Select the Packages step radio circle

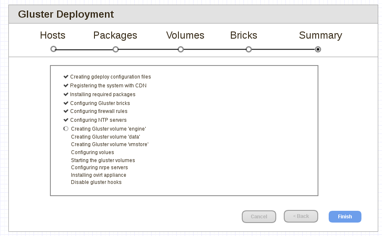point(116,50)
